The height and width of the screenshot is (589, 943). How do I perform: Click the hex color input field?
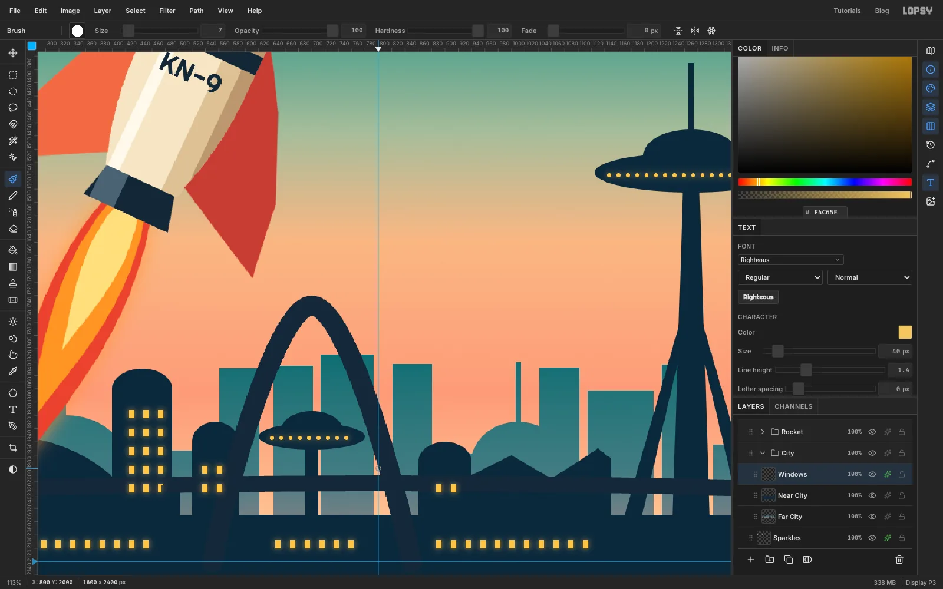click(x=825, y=212)
